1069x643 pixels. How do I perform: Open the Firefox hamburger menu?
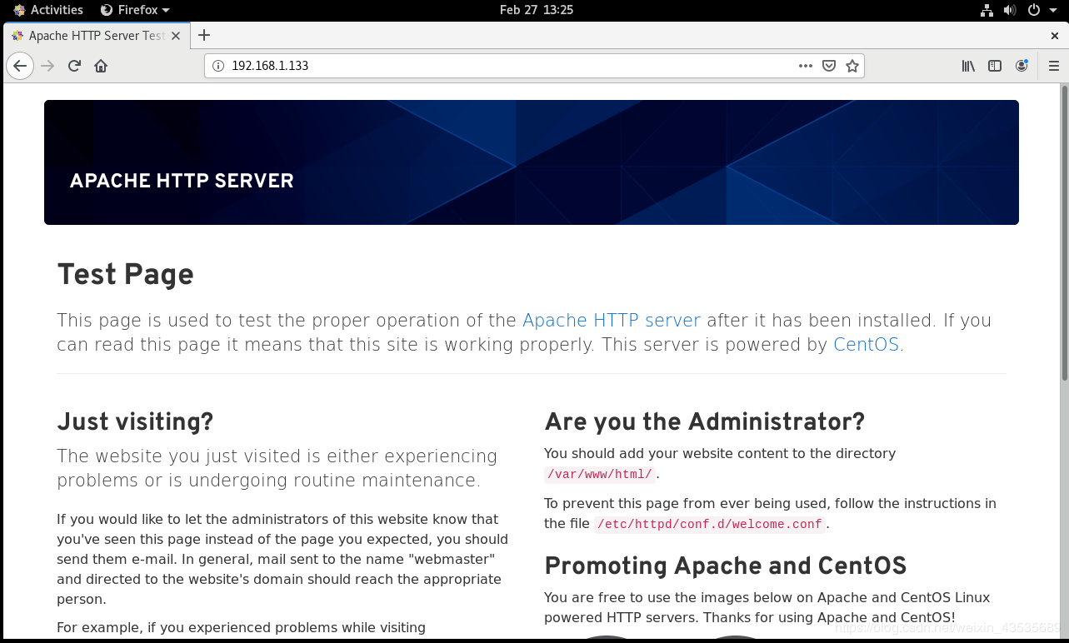click(x=1052, y=66)
